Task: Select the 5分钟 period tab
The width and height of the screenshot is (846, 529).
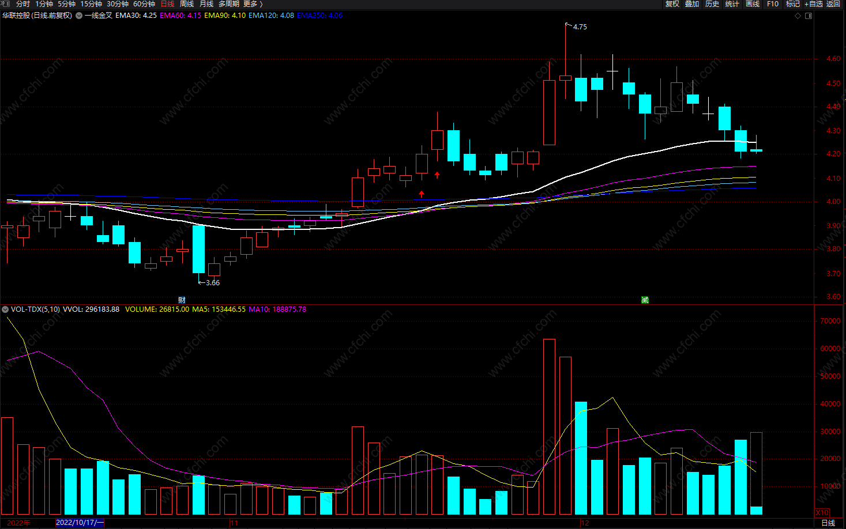Action: 67,4
